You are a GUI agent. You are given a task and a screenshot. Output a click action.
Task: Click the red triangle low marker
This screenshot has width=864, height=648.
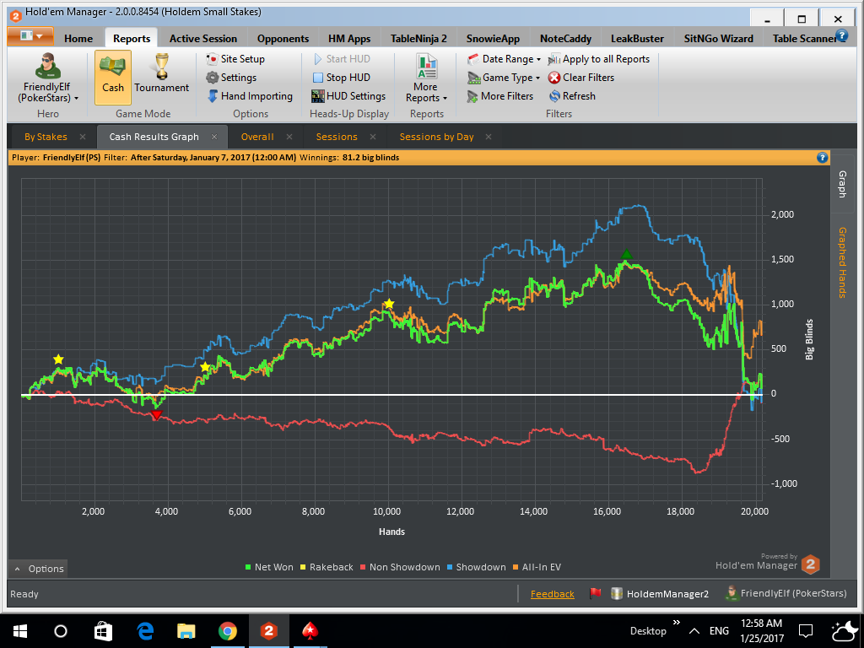point(156,415)
